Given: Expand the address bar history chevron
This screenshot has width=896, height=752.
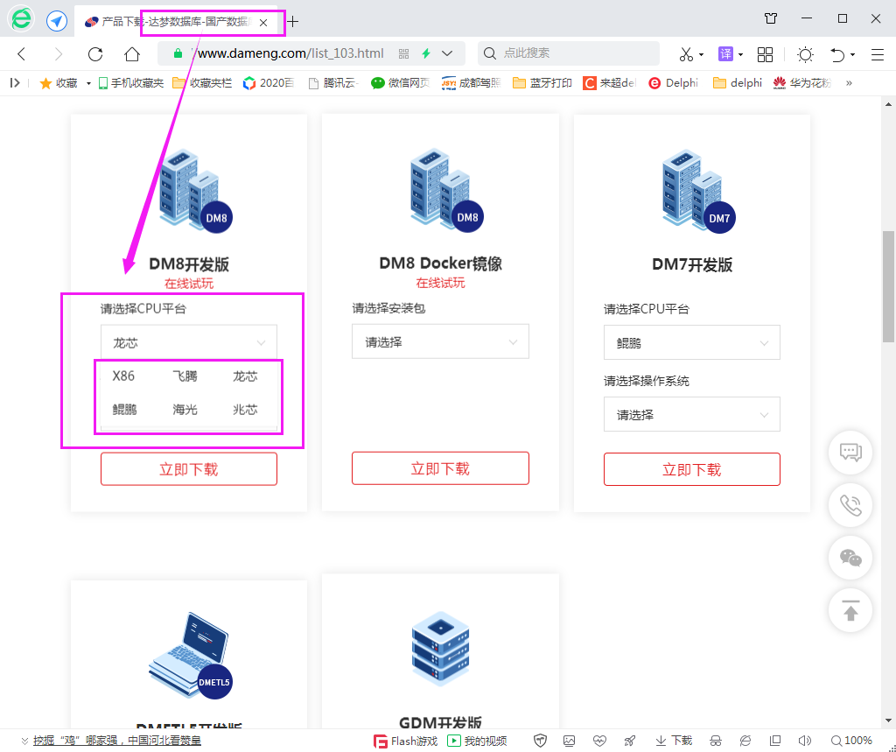Looking at the screenshot, I should pyautogui.click(x=447, y=53).
